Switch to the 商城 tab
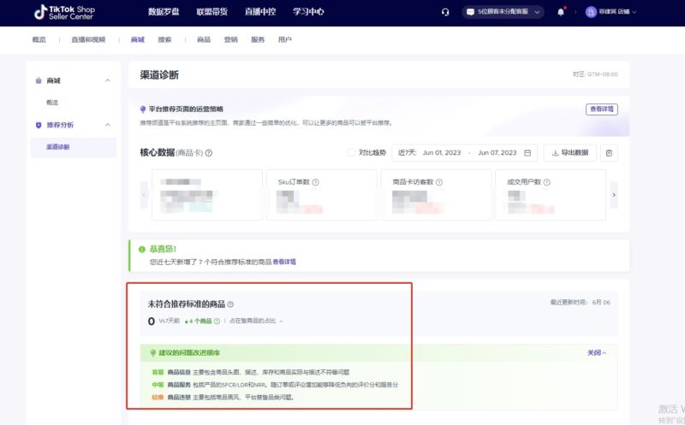Screen dimensions: 685x425 click(x=138, y=39)
